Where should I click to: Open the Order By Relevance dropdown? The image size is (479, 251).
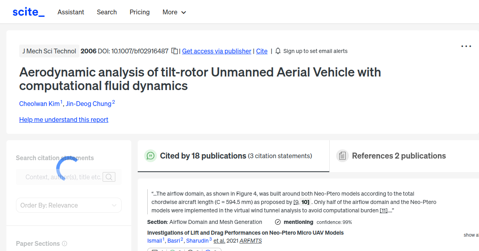pyautogui.click(x=69, y=205)
